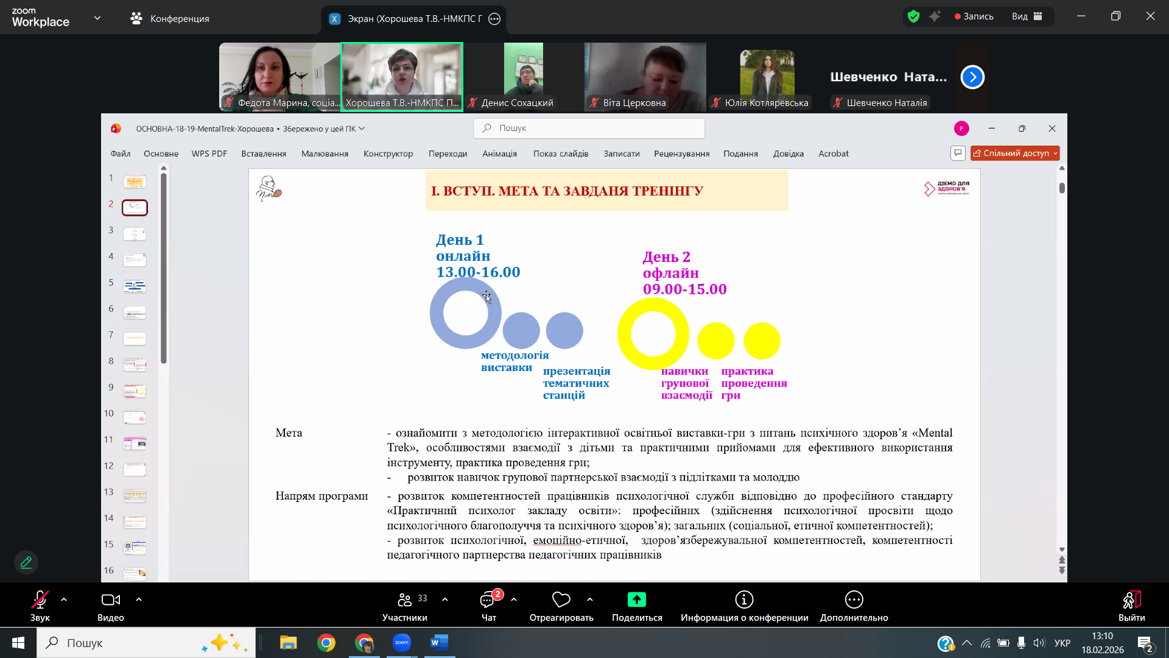Screen dimensions: 1169x658
Task: Show next participants with the blue arrow
Action: (x=972, y=77)
